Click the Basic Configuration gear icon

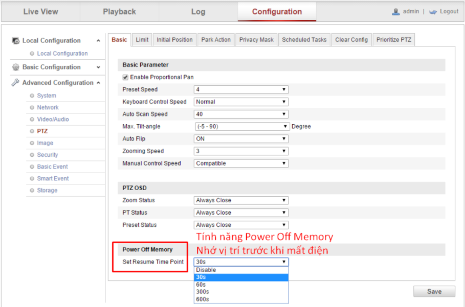(x=16, y=67)
